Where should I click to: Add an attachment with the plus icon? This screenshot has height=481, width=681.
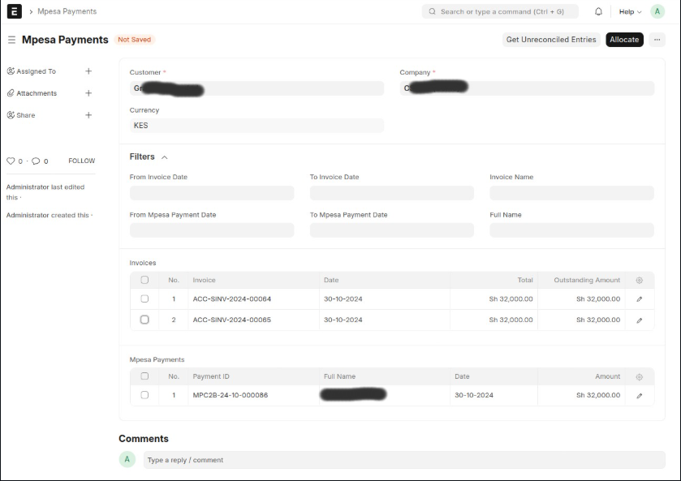tap(88, 93)
